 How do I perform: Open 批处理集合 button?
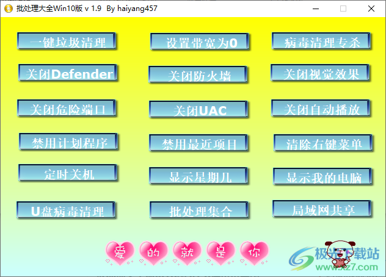(199, 210)
